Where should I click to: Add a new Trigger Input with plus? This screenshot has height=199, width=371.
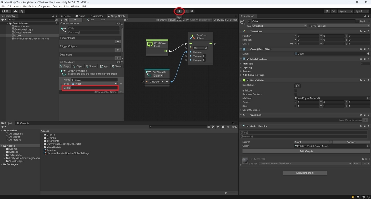tap(117, 41)
